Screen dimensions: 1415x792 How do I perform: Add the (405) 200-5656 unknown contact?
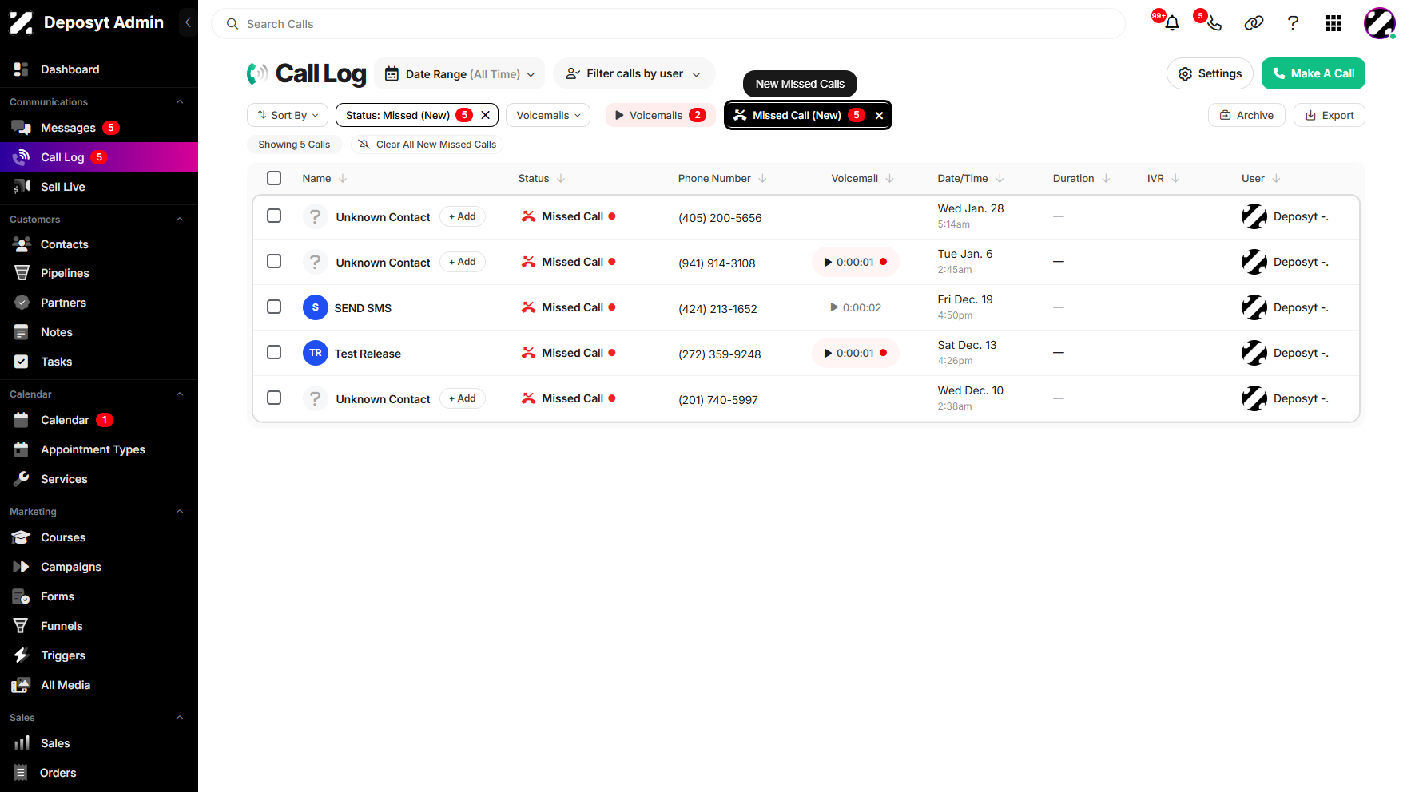point(463,216)
